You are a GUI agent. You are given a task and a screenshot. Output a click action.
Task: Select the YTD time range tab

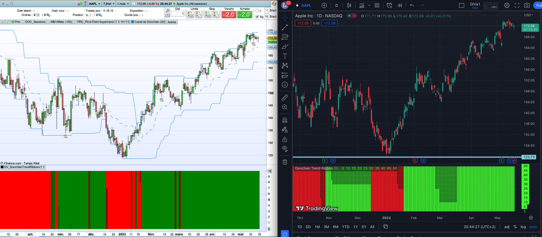point(346,227)
